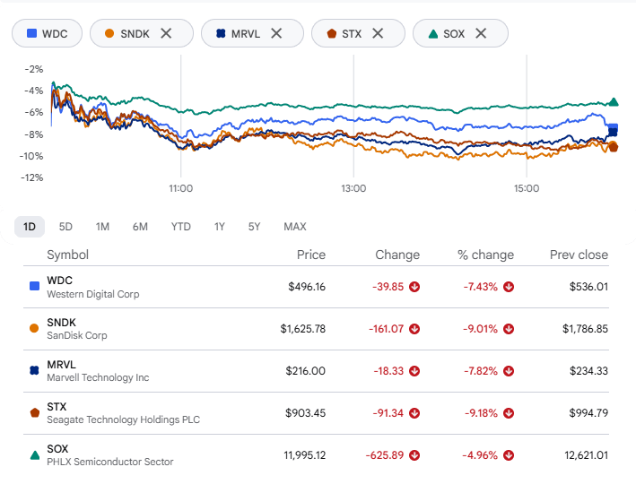Switch to the MAX time range
This screenshot has width=636, height=484.
point(295,227)
